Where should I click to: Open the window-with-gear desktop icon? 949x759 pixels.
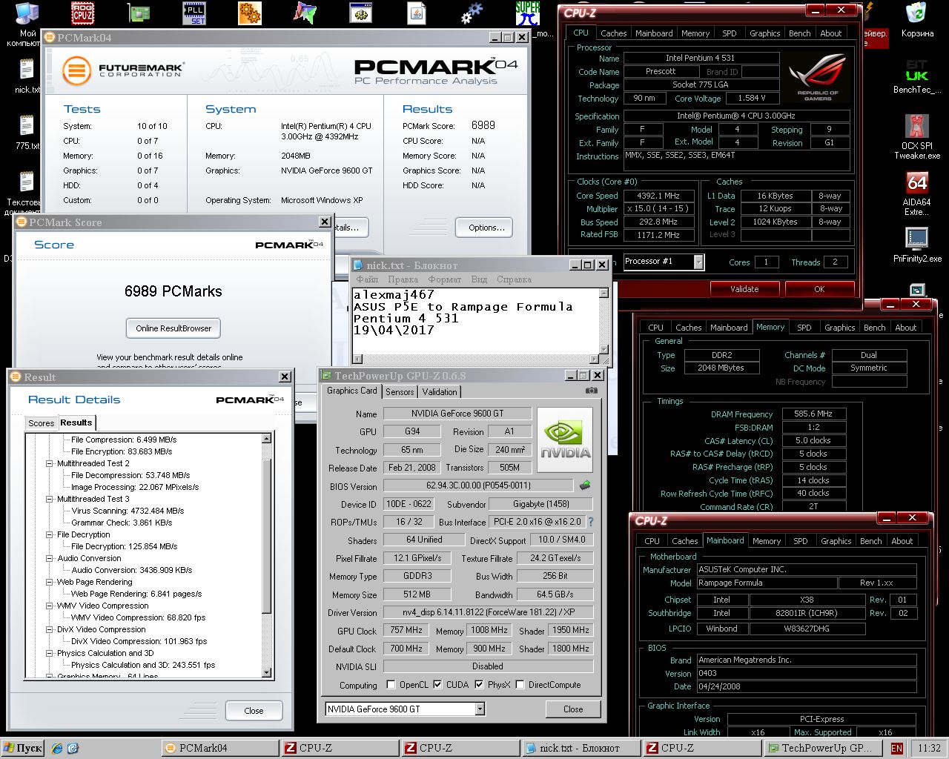(360, 13)
